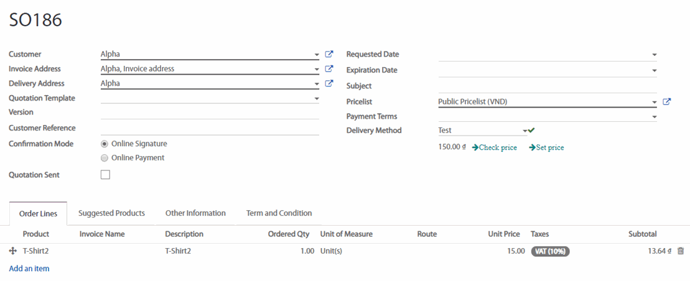Select Online Signature confirmation mode
Screen dimensions: 690x281
[105, 144]
